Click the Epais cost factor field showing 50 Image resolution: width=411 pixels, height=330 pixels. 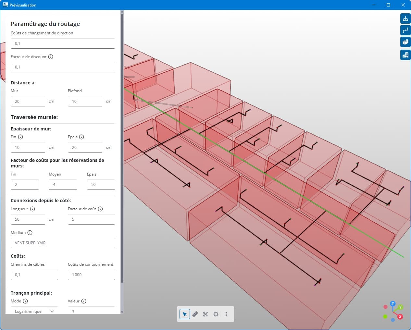coord(101,185)
